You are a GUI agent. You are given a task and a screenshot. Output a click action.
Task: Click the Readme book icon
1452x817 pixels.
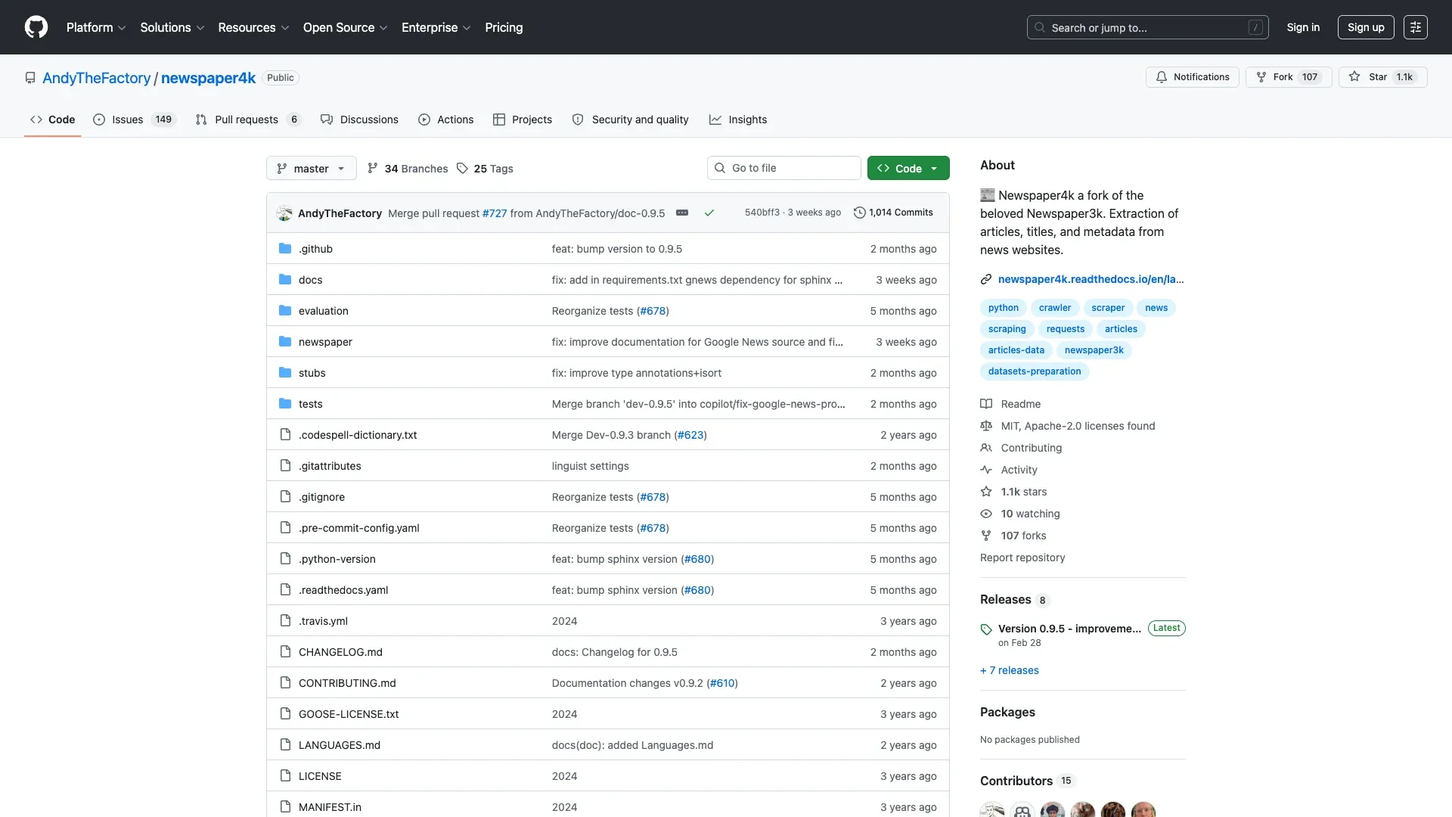986,403
